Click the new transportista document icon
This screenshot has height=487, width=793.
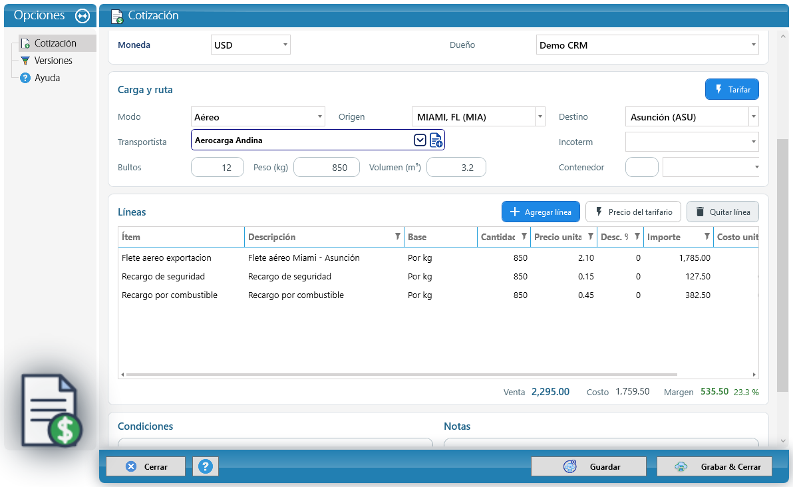(x=436, y=140)
